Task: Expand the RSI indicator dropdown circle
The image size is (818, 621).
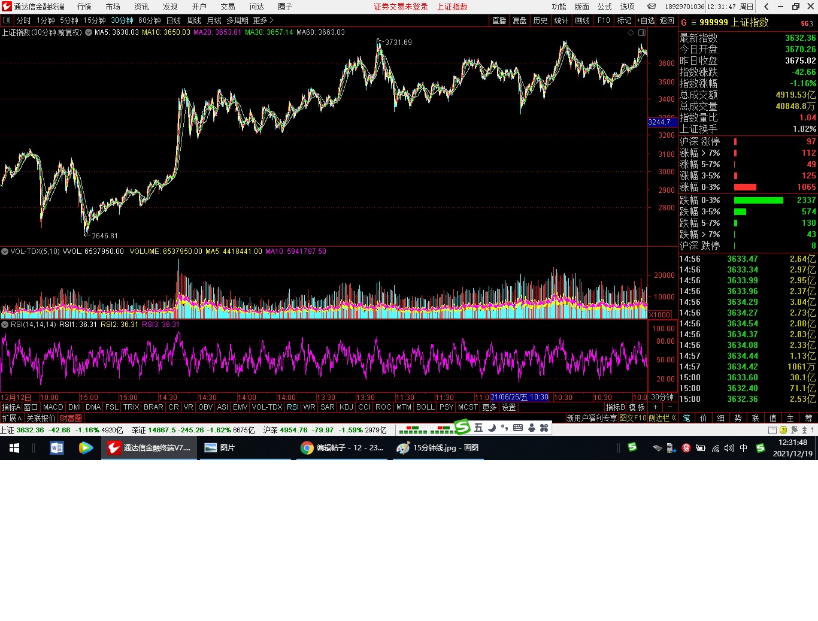Action: point(5,325)
